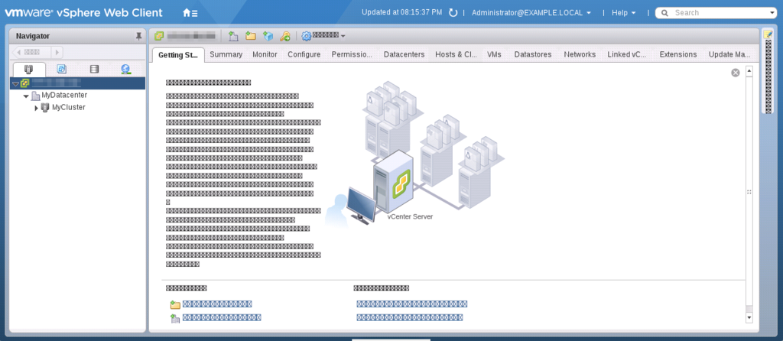Screen dimensions: 783x341
Task: Switch to Networking navigator view
Action: 126,70
